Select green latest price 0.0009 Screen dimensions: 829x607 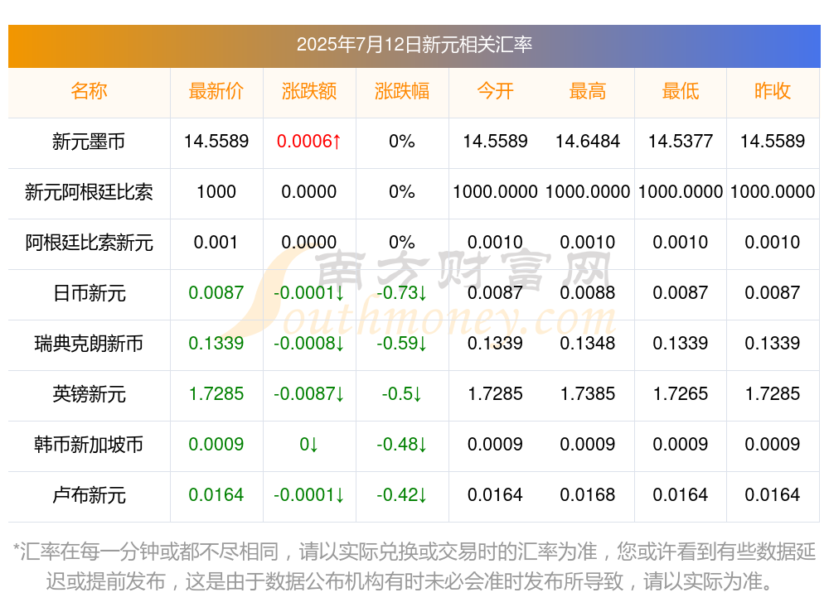tap(216, 445)
